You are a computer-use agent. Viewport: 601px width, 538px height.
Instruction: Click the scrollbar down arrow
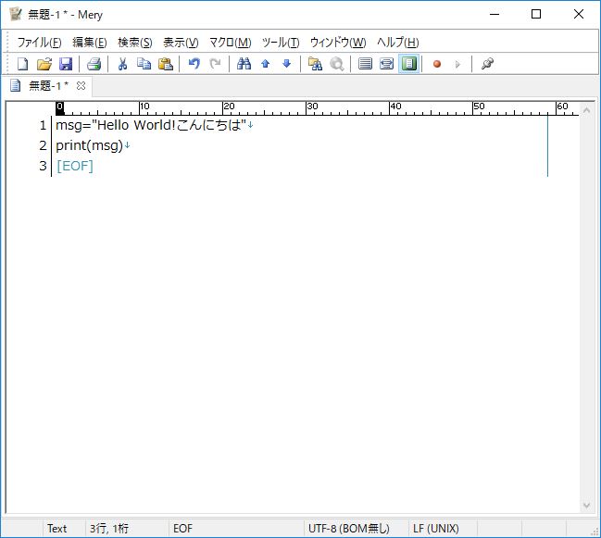pyautogui.click(x=586, y=506)
